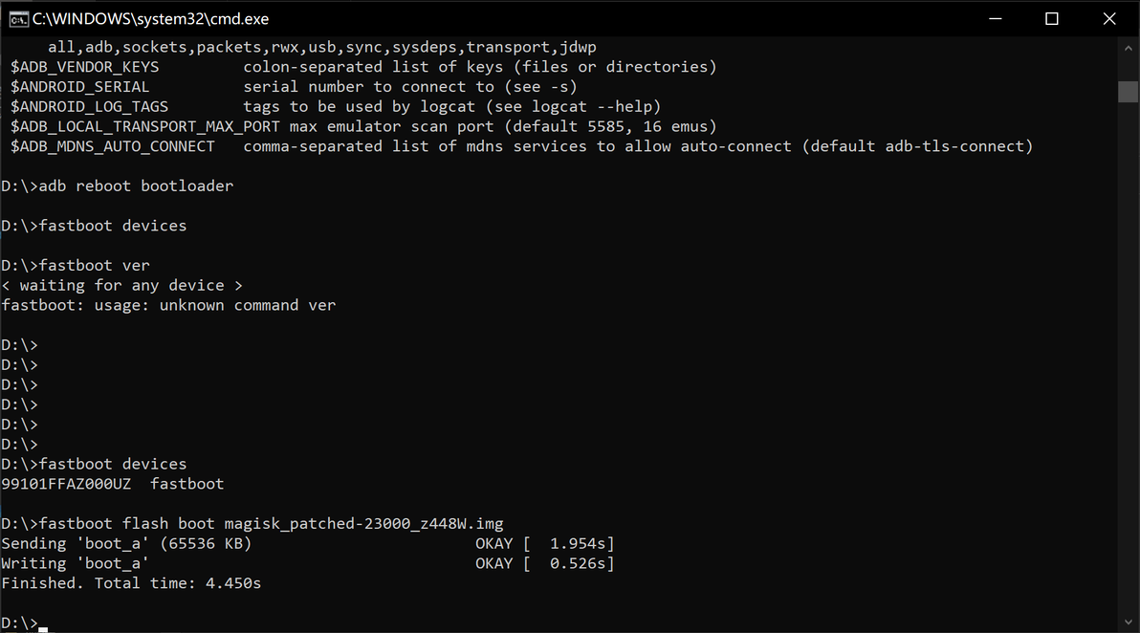The height and width of the screenshot is (633, 1140).
Task: Click the blinking cursor at the last prompt
Action: [43, 628]
